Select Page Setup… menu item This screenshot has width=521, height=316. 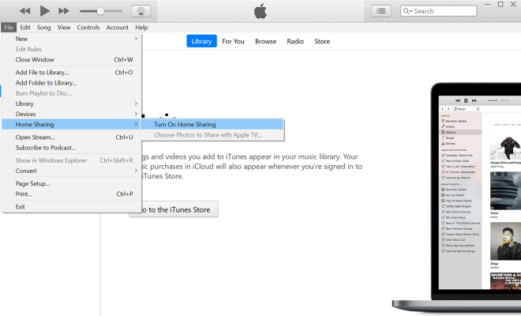tap(71, 183)
